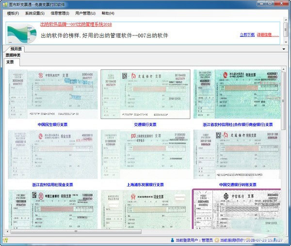Select the 中信银行 cheque thumbnail

point(237,209)
